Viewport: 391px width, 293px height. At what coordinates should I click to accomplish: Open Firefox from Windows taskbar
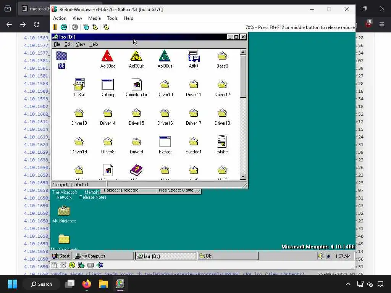tap(87, 284)
